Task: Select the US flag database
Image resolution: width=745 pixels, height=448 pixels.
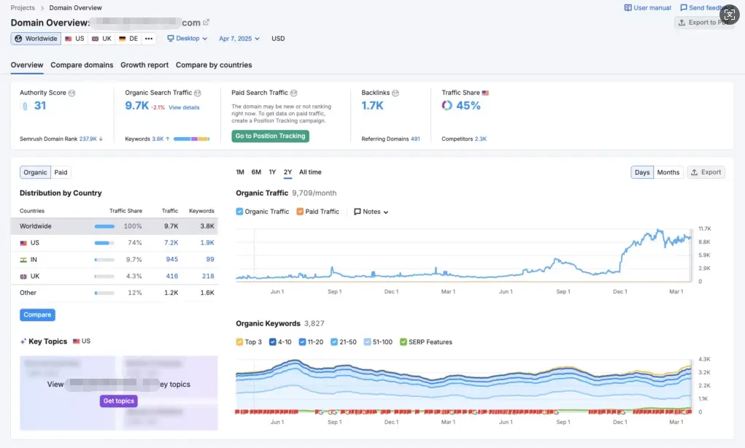Action: click(x=74, y=39)
